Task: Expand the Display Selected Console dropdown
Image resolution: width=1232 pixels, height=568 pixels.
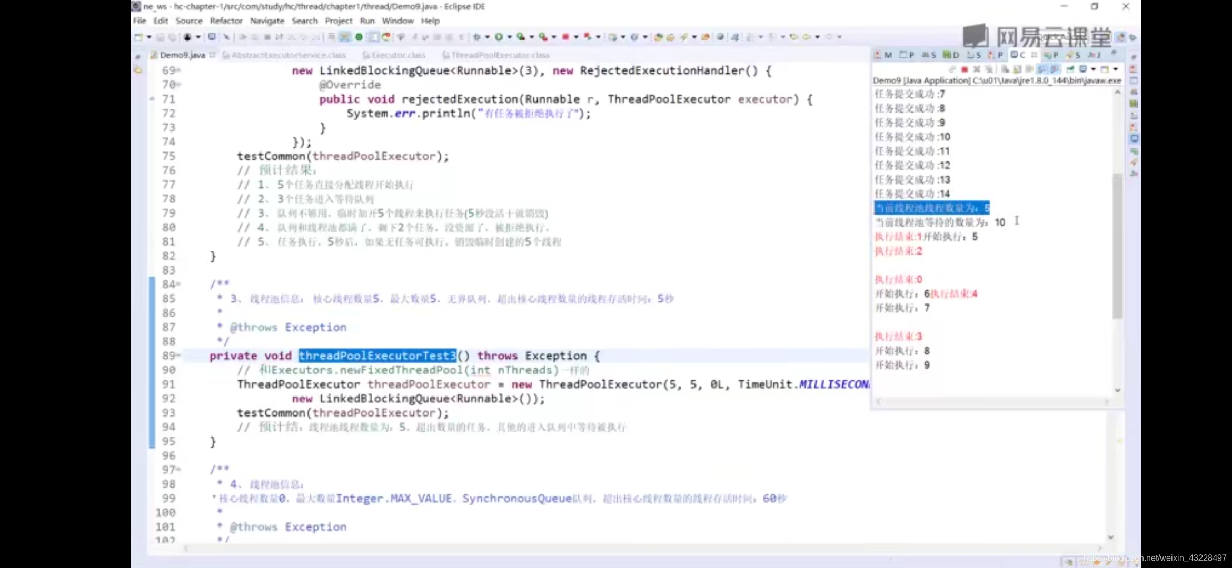Action: [1094, 69]
